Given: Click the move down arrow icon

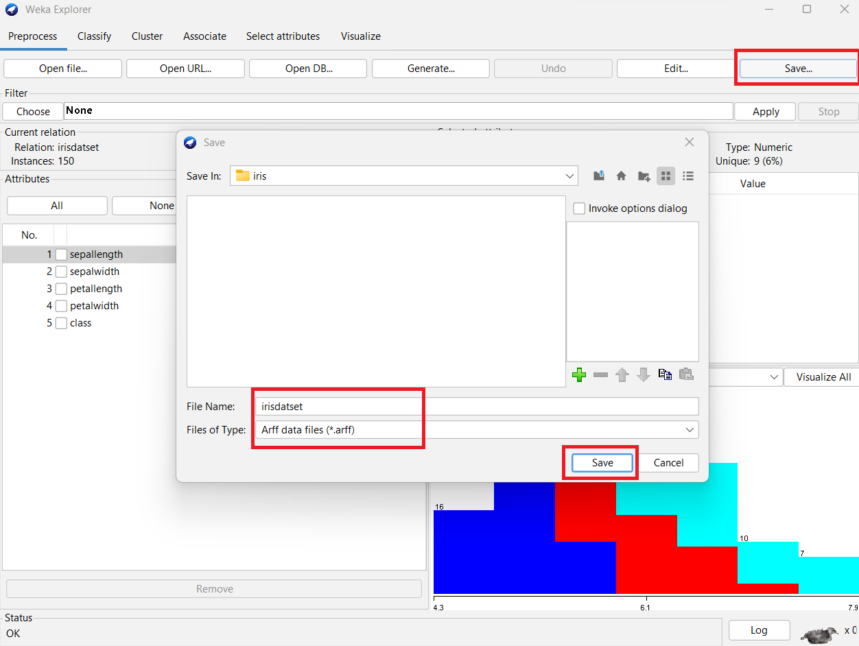Looking at the screenshot, I should pos(644,375).
